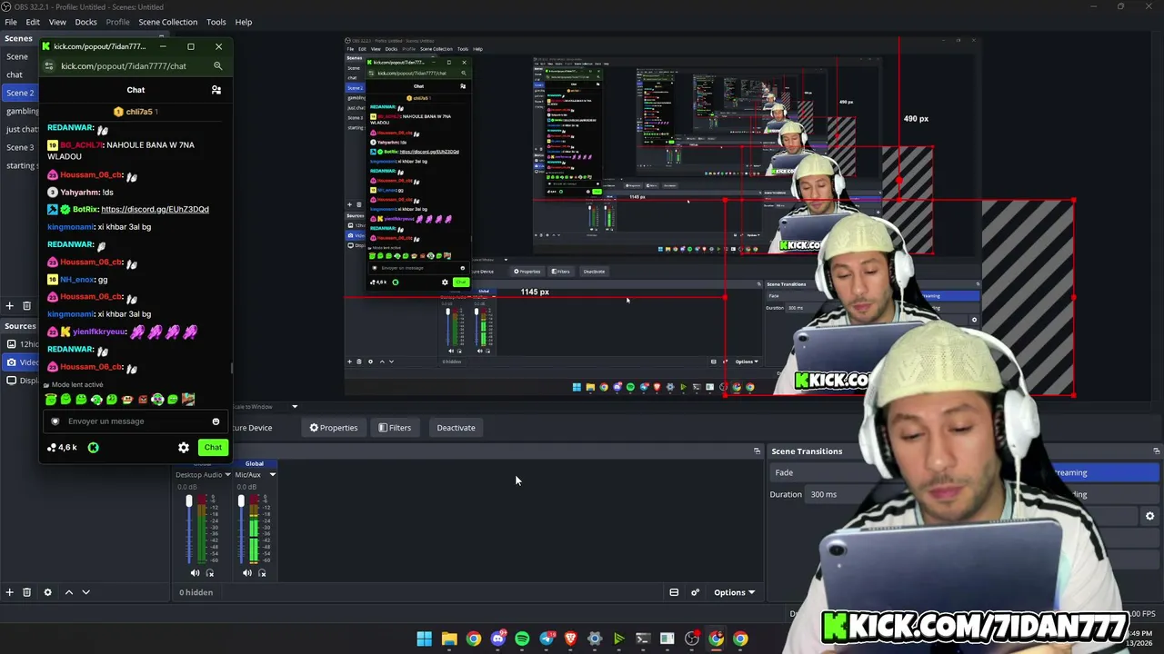Screen dimensions: 1164x654
Task: Toggle monitoring for Desktop Audio
Action: click(x=210, y=572)
